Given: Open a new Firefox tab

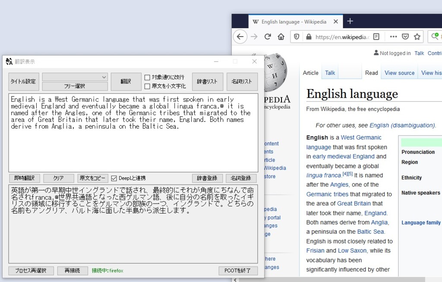Looking at the screenshot, I should [x=350, y=21].
